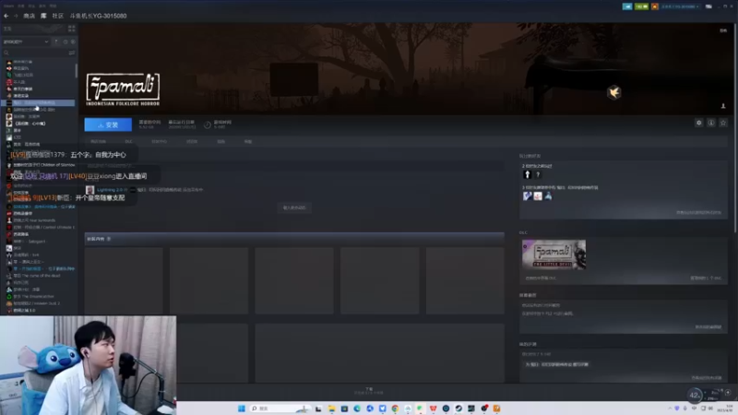Sort the game list with the up-arrow icon
The width and height of the screenshot is (738, 415).
56,41
